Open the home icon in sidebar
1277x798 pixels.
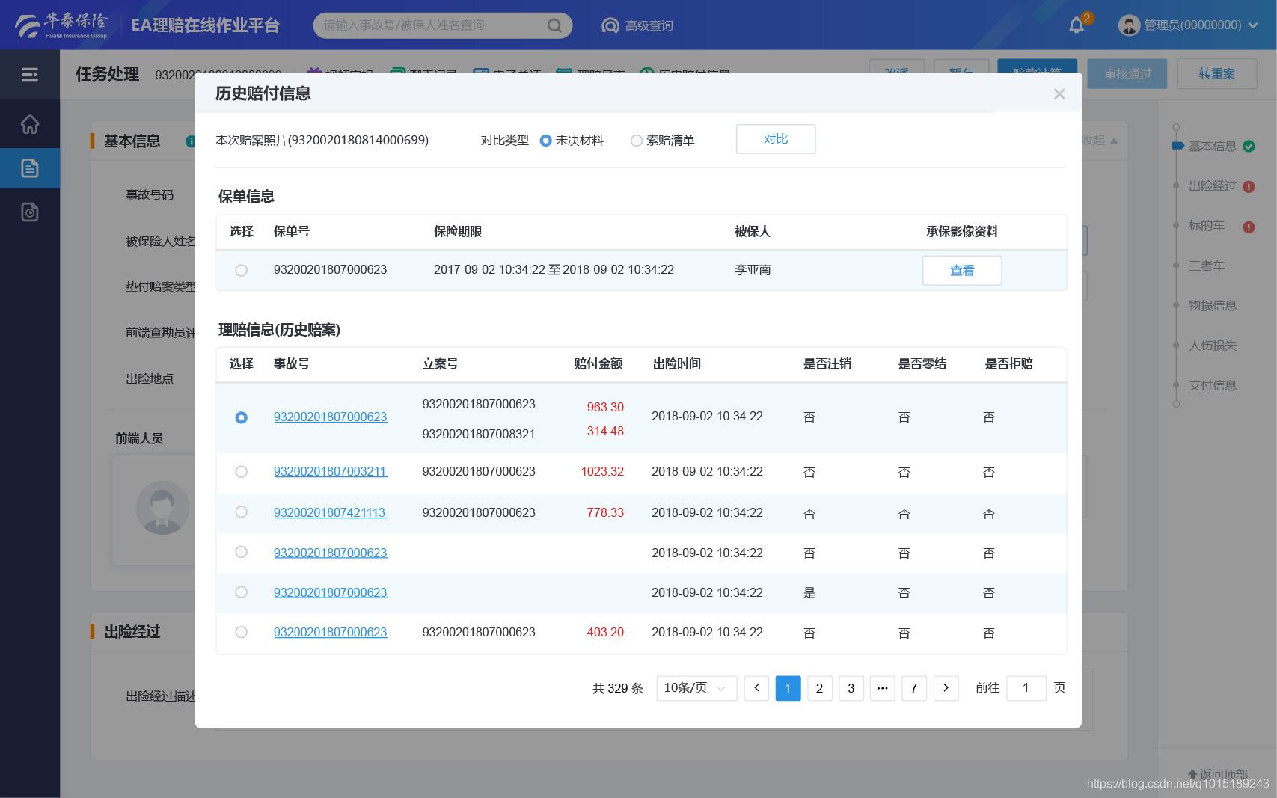(x=30, y=124)
